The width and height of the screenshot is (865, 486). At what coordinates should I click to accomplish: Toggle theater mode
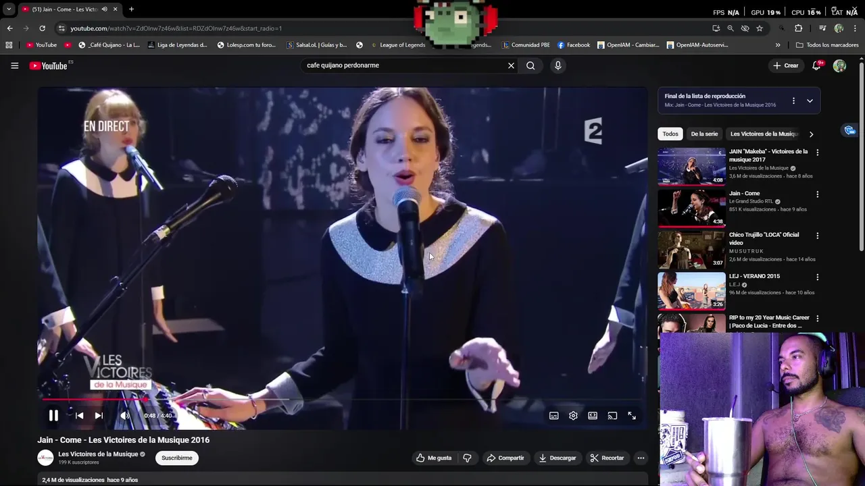[593, 416]
